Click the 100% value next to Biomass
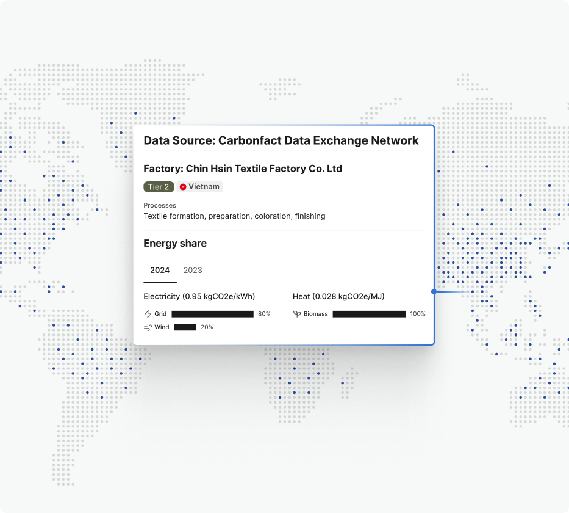This screenshot has width=569, height=513. pos(418,314)
